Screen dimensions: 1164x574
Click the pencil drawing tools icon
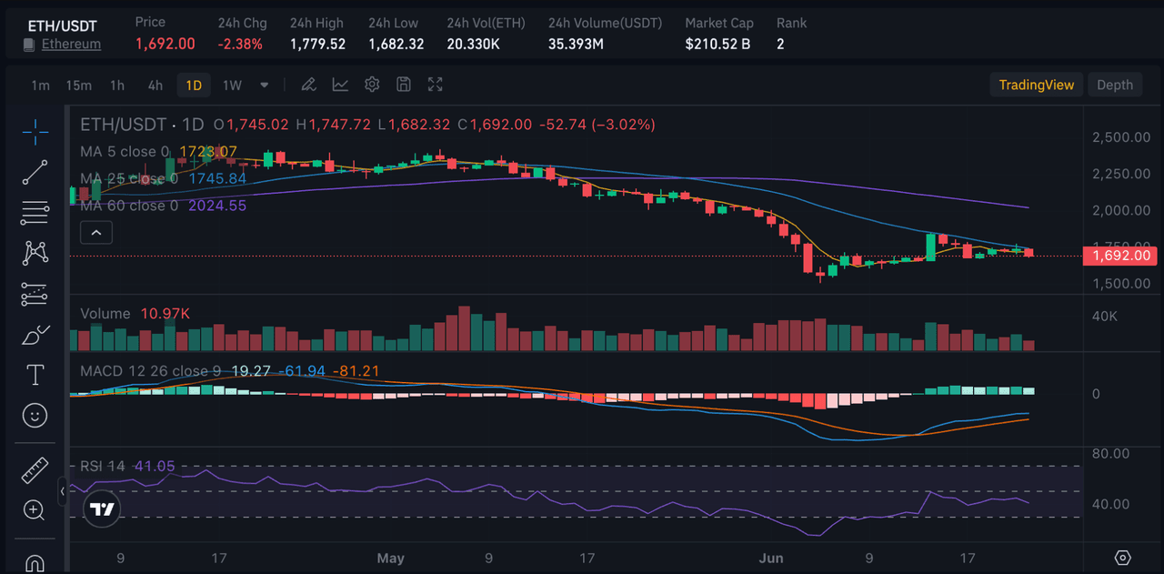tap(308, 85)
